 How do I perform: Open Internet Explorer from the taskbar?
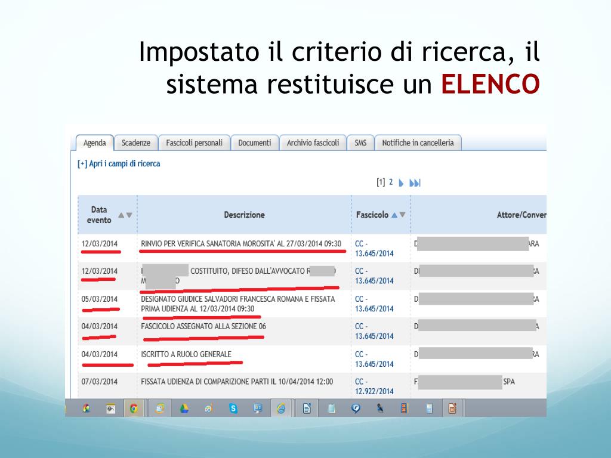[x=281, y=409]
